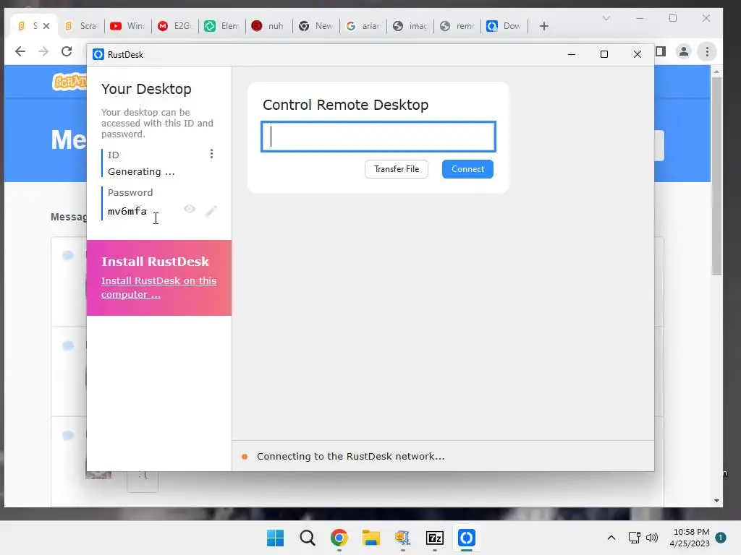
Task: Click Chrome page vertical scrollbar thumb
Action: [x=716, y=176]
